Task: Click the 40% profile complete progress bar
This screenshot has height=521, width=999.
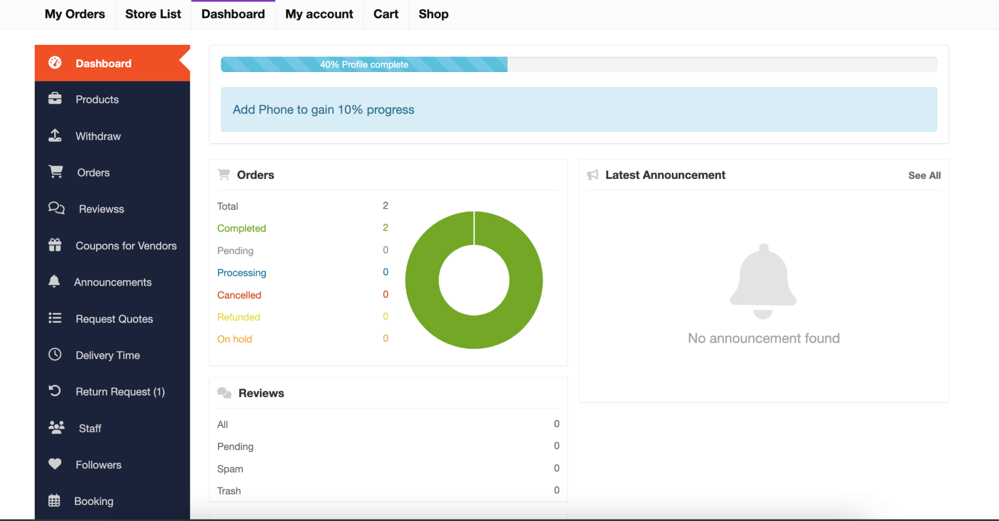Action: 363,64
